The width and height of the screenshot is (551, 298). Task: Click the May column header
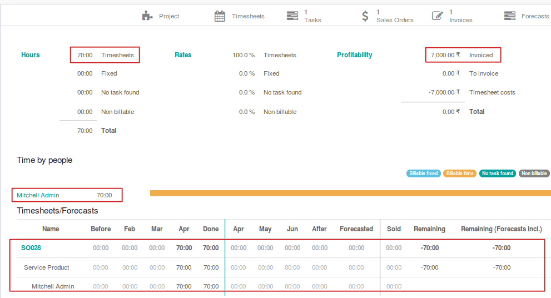(265, 229)
